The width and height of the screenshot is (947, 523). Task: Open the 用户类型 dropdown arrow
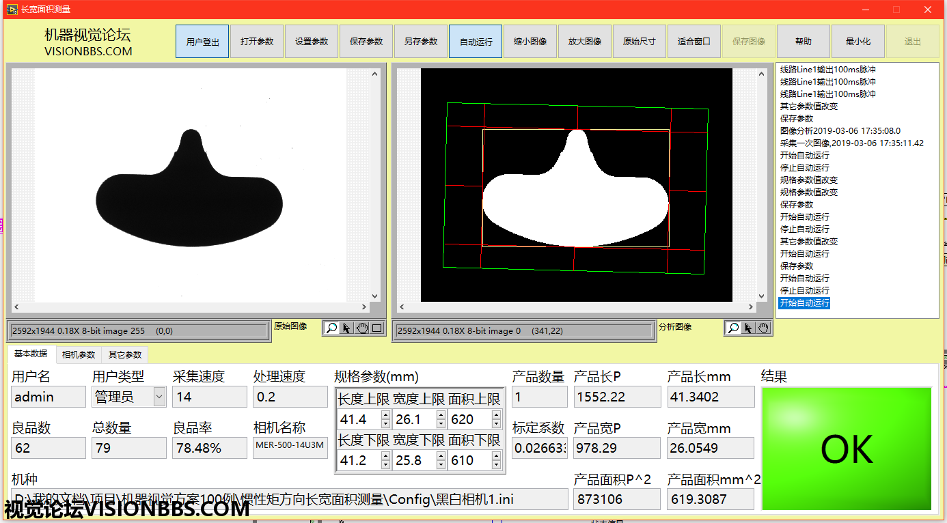tap(160, 397)
